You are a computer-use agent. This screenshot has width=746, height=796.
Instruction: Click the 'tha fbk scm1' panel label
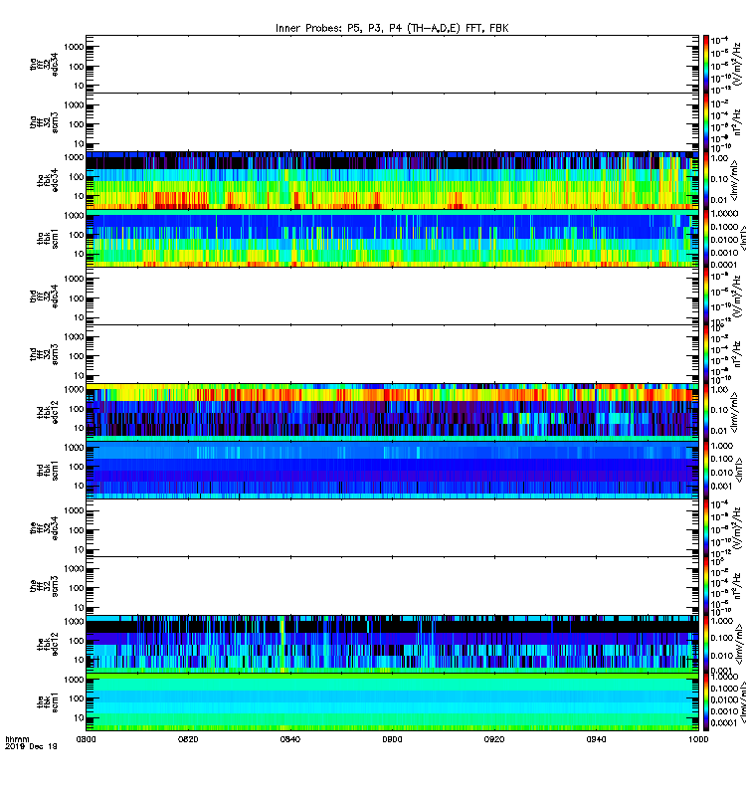point(48,239)
